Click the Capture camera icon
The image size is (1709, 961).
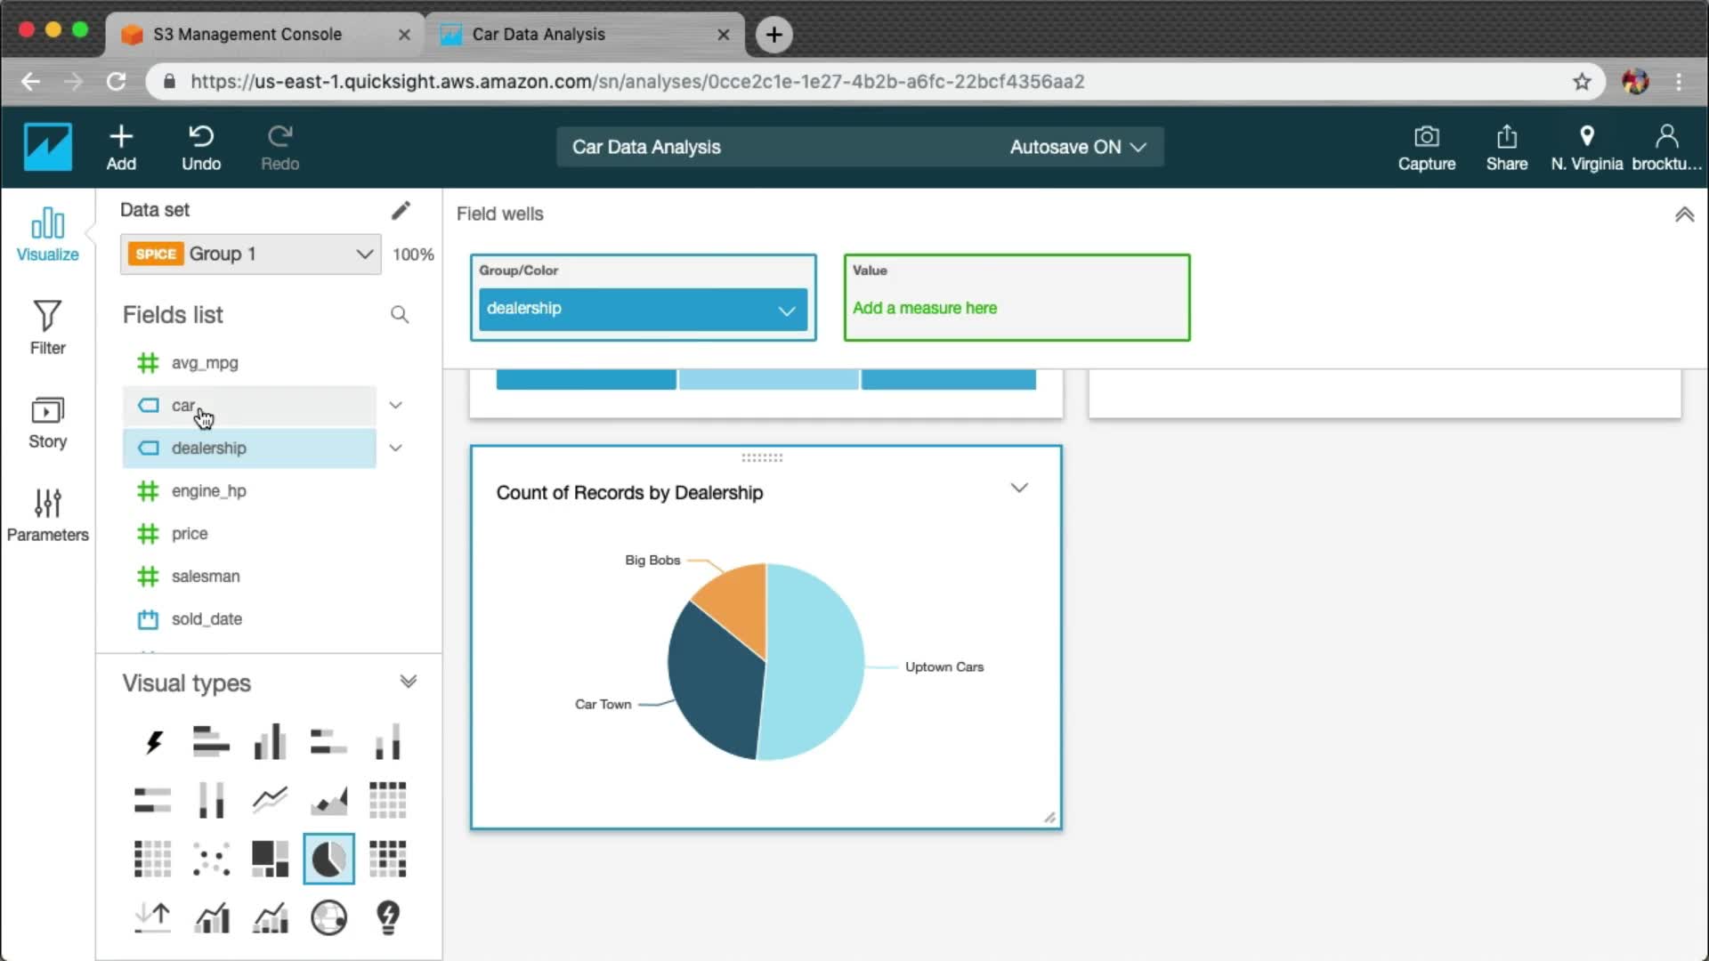1426,148
